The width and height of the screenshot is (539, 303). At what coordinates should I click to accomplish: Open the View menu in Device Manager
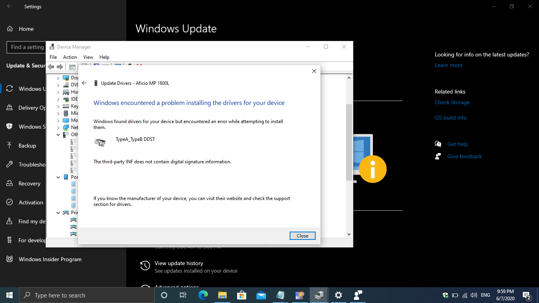tap(88, 57)
